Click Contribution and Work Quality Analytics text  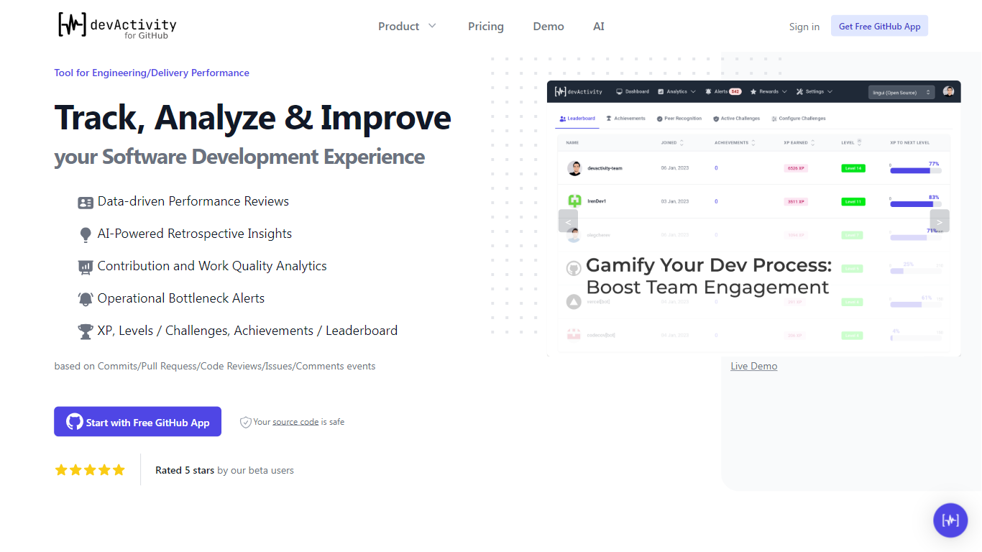tap(212, 266)
